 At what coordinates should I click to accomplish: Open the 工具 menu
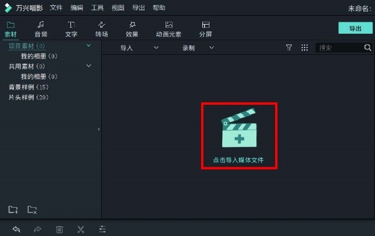click(98, 8)
